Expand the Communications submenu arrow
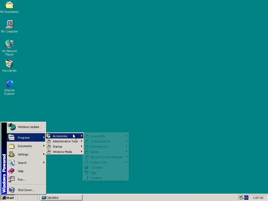Image resolution: width=268 pixels, height=201 pixels. (126, 141)
